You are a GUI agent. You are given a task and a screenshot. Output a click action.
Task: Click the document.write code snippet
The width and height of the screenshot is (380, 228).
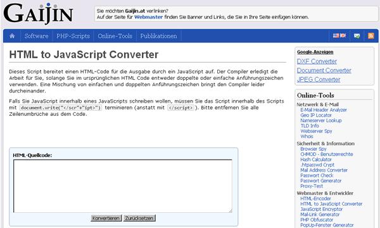coord(61,108)
